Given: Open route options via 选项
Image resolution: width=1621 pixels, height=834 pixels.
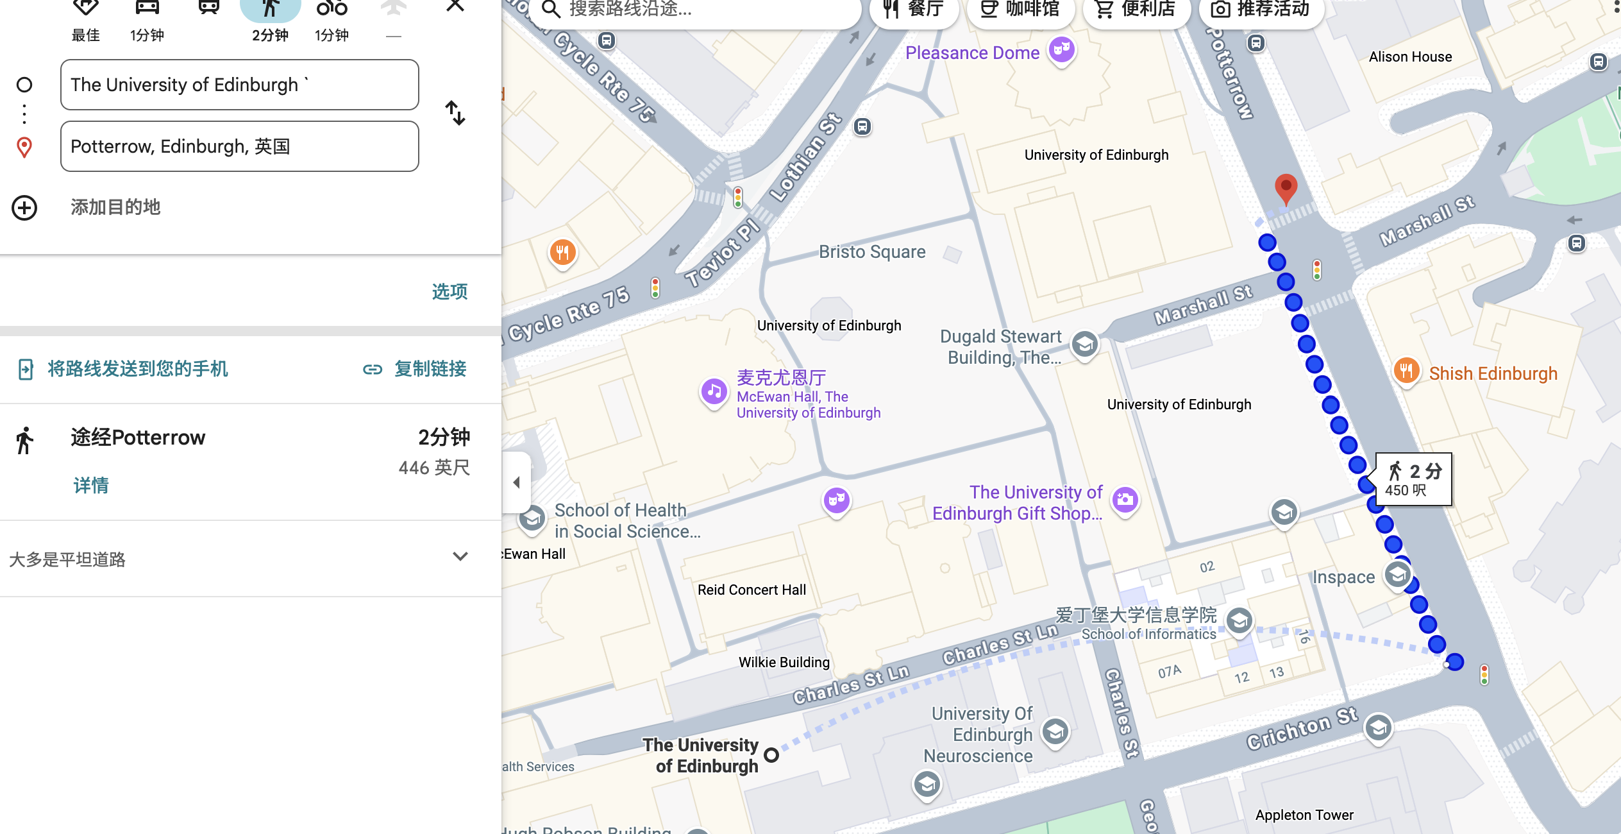Looking at the screenshot, I should [449, 292].
